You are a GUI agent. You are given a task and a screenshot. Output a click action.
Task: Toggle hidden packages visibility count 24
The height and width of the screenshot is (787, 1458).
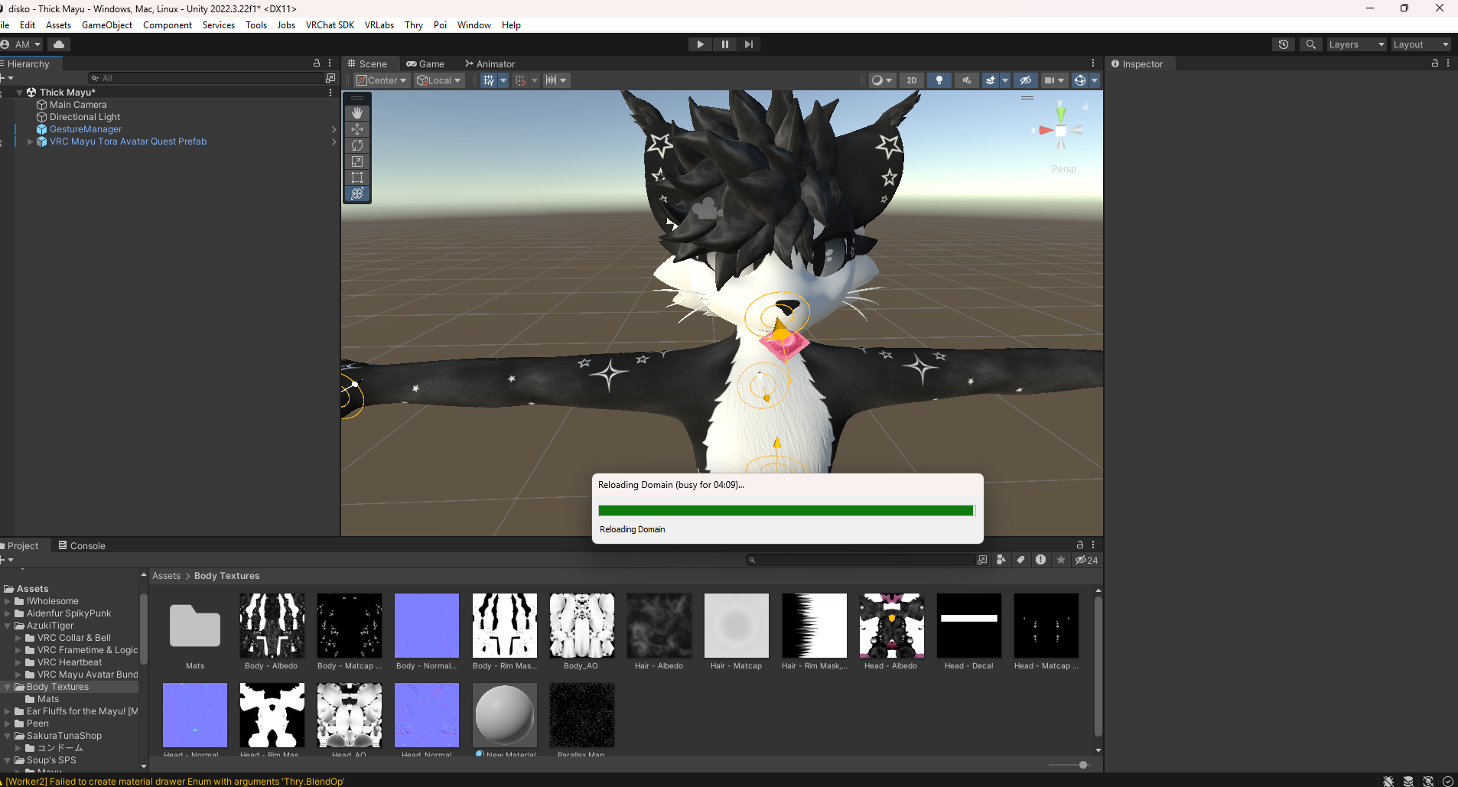(x=1086, y=560)
